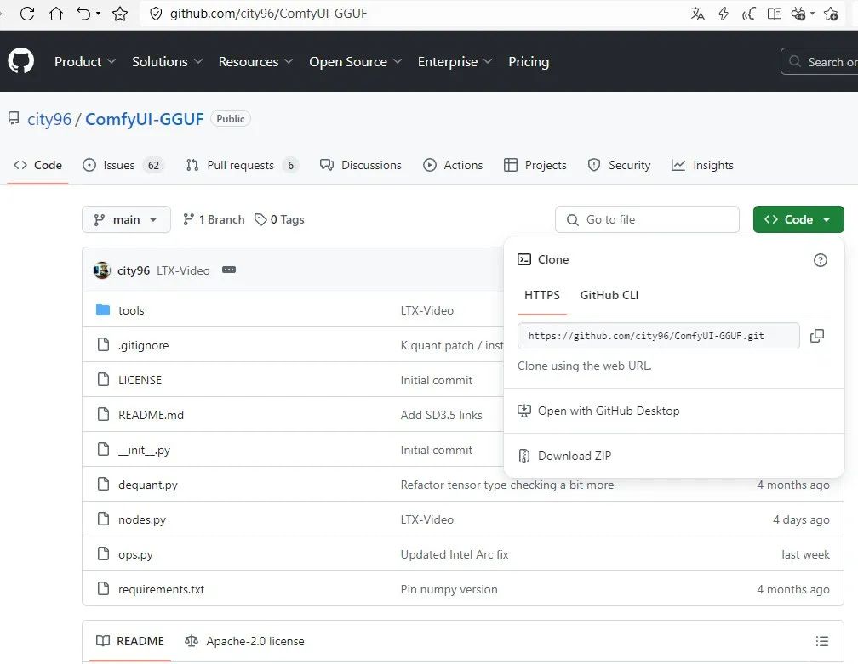Expand the commit message ellipsis button
The height and width of the screenshot is (664, 858).
click(x=229, y=270)
